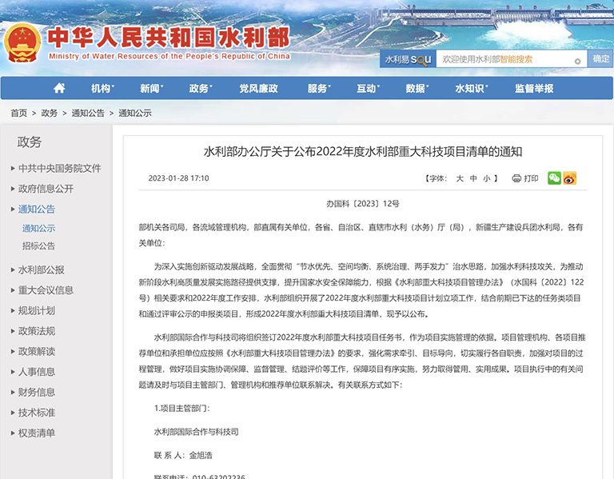Open the 机构 menu
614x479 pixels.
[102, 89]
